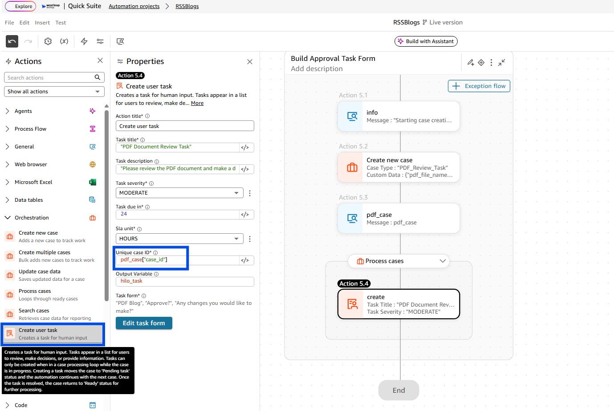Toggle expression editor for Task title

245,148
